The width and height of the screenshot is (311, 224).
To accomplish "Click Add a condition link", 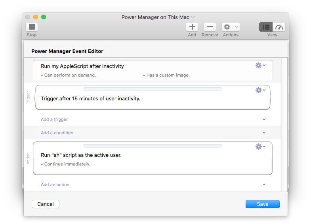I will coord(57,133).
